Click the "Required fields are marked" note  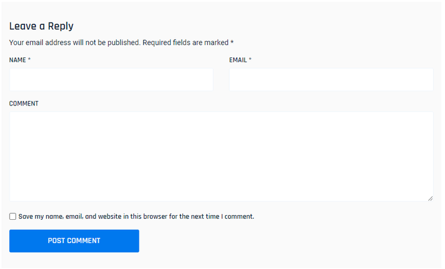[185, 43]
